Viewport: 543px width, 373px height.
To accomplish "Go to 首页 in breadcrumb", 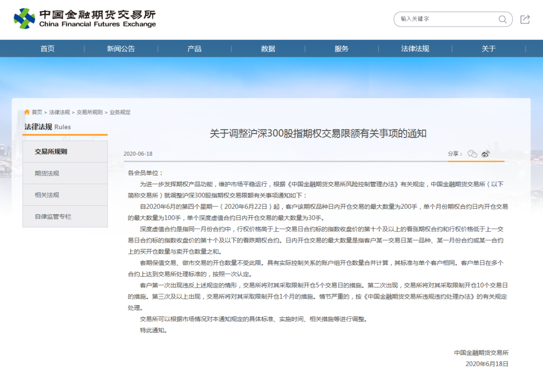I will [x=37, y=112].
